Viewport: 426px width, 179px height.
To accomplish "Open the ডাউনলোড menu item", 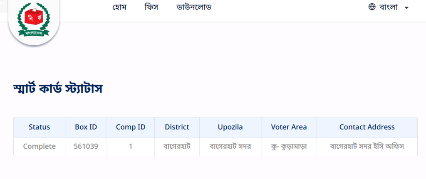I will [x=194, y=7].
